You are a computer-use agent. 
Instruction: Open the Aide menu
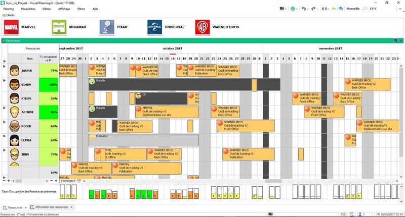(95, 9)
